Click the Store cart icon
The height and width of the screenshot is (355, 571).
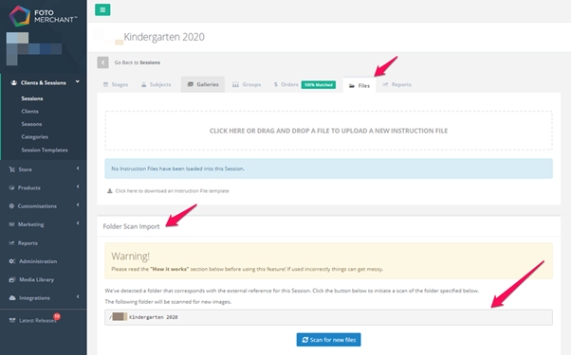click(12, 169)
